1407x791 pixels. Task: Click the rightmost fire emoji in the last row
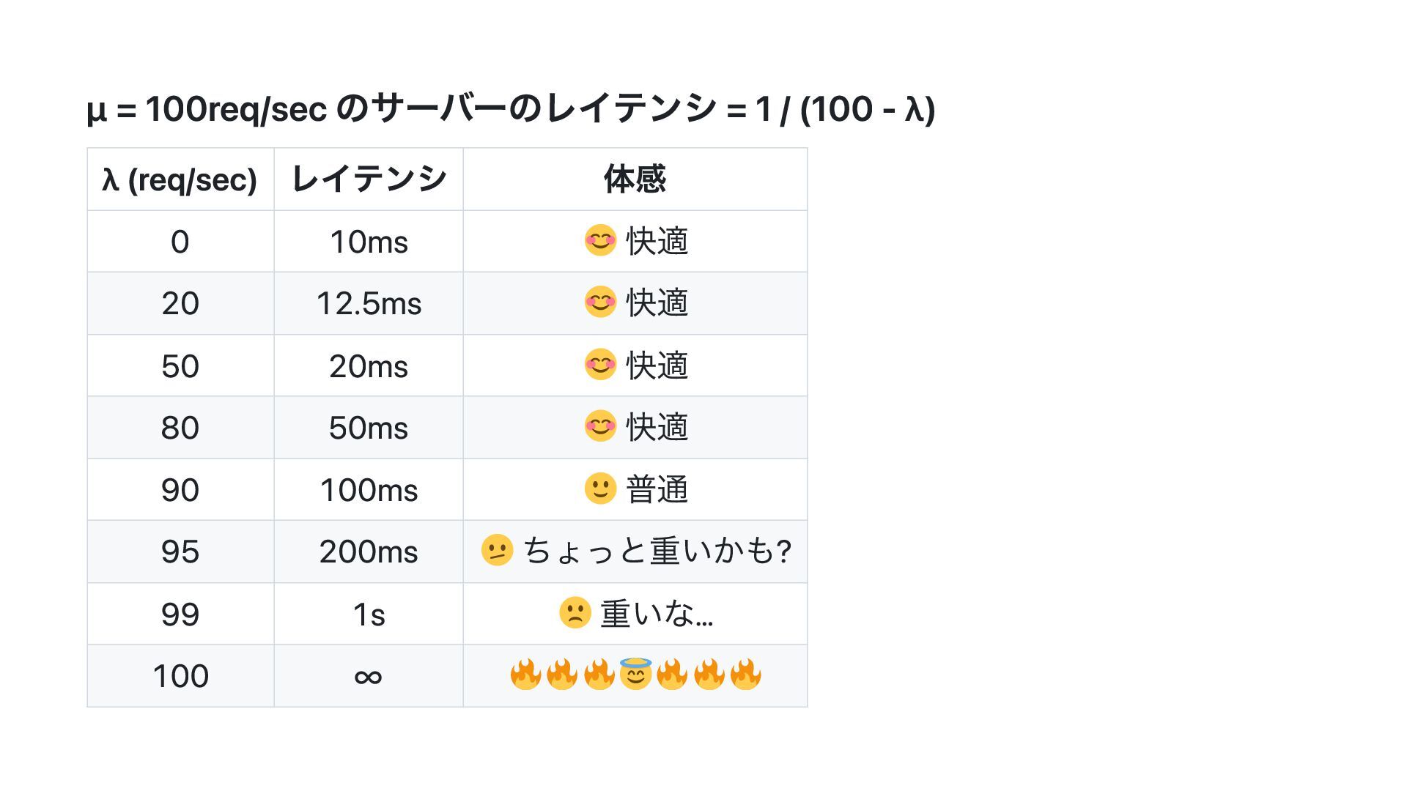click(745, 675)
